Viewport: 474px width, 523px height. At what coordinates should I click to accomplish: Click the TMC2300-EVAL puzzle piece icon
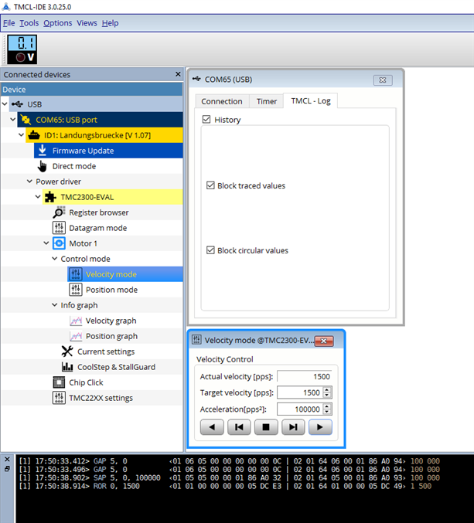coord(50,197)
